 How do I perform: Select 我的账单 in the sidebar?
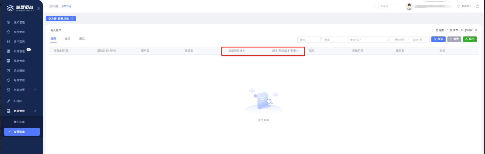point(19,122)
